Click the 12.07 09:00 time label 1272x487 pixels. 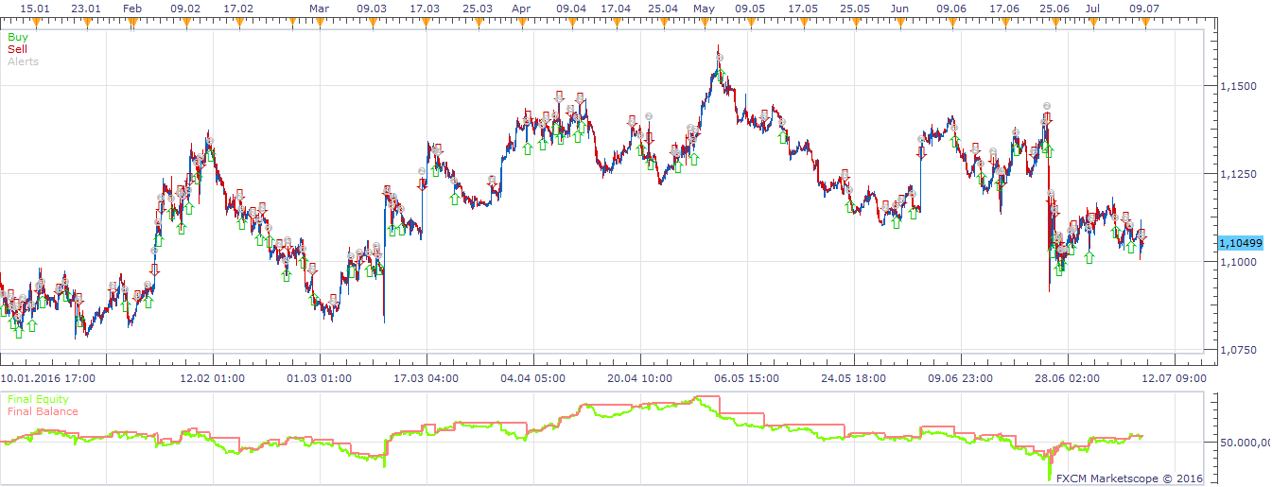1174,378
